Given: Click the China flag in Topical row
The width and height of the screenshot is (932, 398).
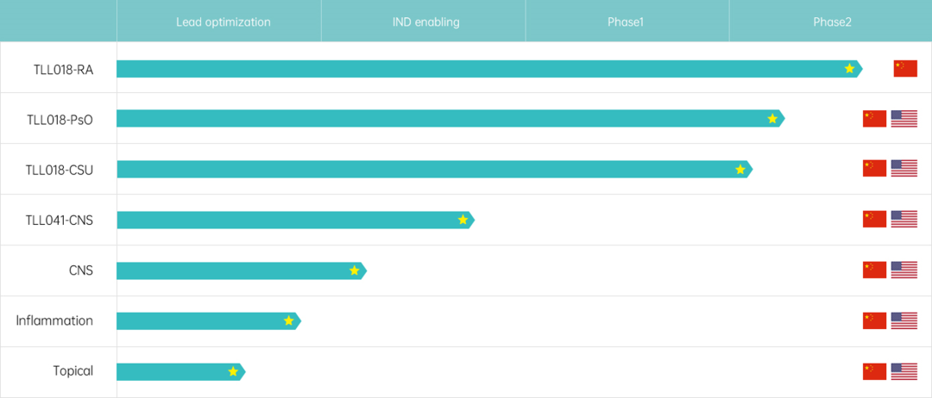Looking at the screenshot, I should point(874,371).
